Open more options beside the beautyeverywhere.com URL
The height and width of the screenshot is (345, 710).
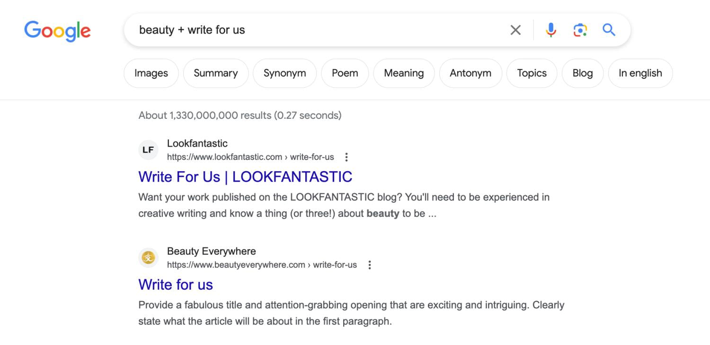(370, 265)
